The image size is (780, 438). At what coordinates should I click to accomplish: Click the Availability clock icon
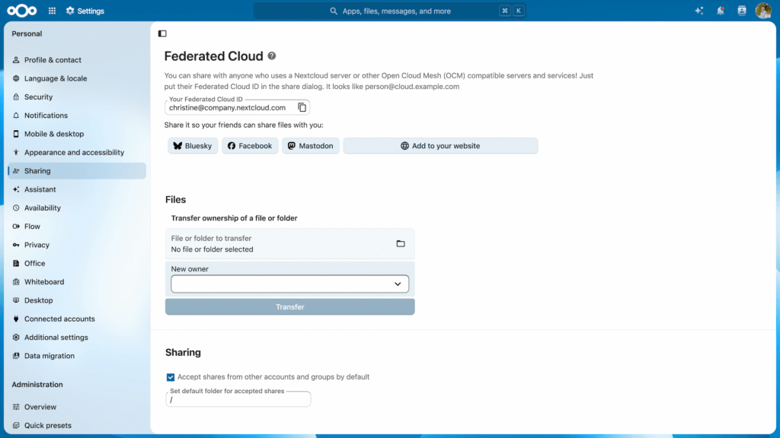coord(16,208)
